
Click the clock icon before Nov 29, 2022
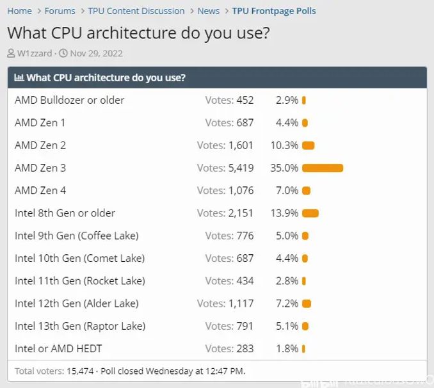(63, 53)
